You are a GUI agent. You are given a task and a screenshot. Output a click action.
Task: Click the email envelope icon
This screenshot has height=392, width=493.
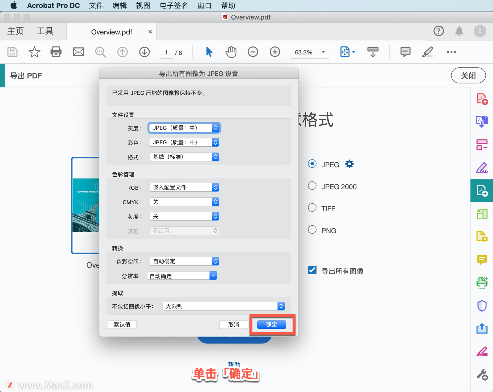(78, 52)
